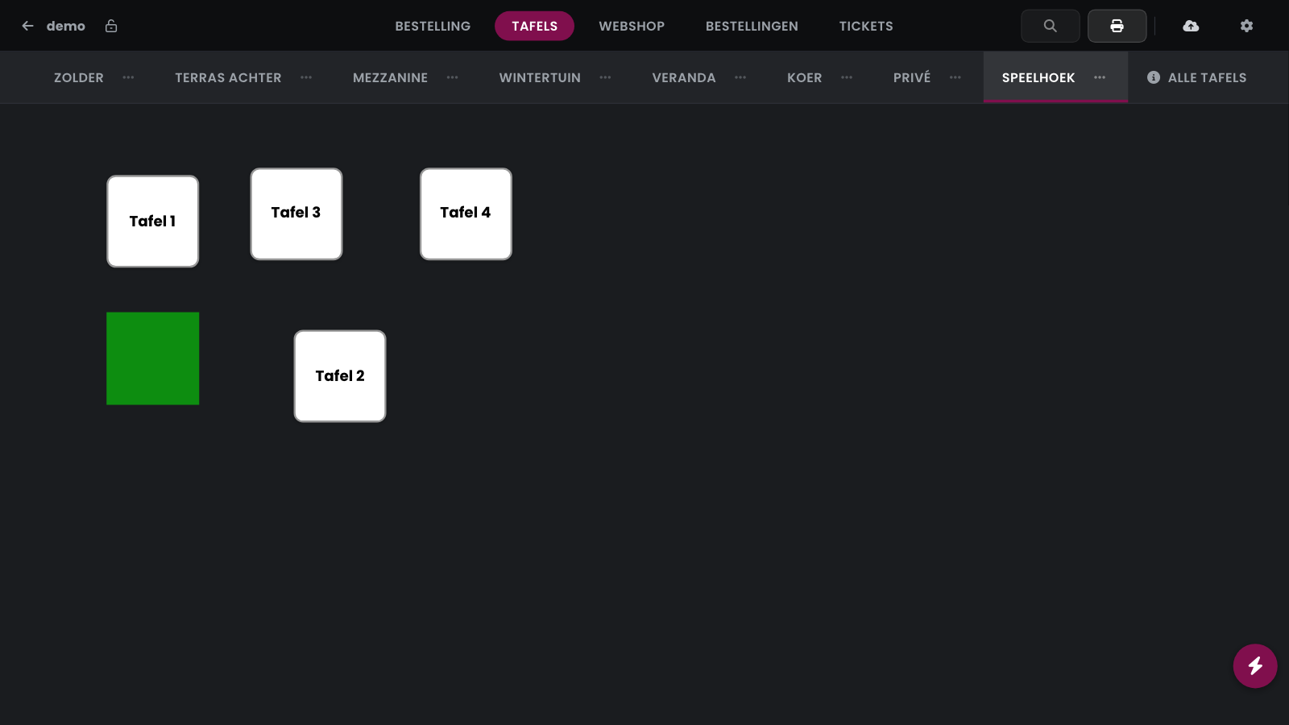Open Tafel 2
Viewport: 1289px width, 725px height.
point(340,376)
